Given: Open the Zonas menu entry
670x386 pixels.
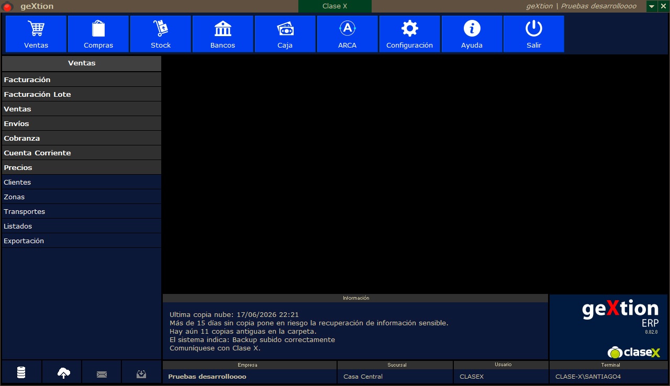Looking at the screenshot, I should point(82,197).
